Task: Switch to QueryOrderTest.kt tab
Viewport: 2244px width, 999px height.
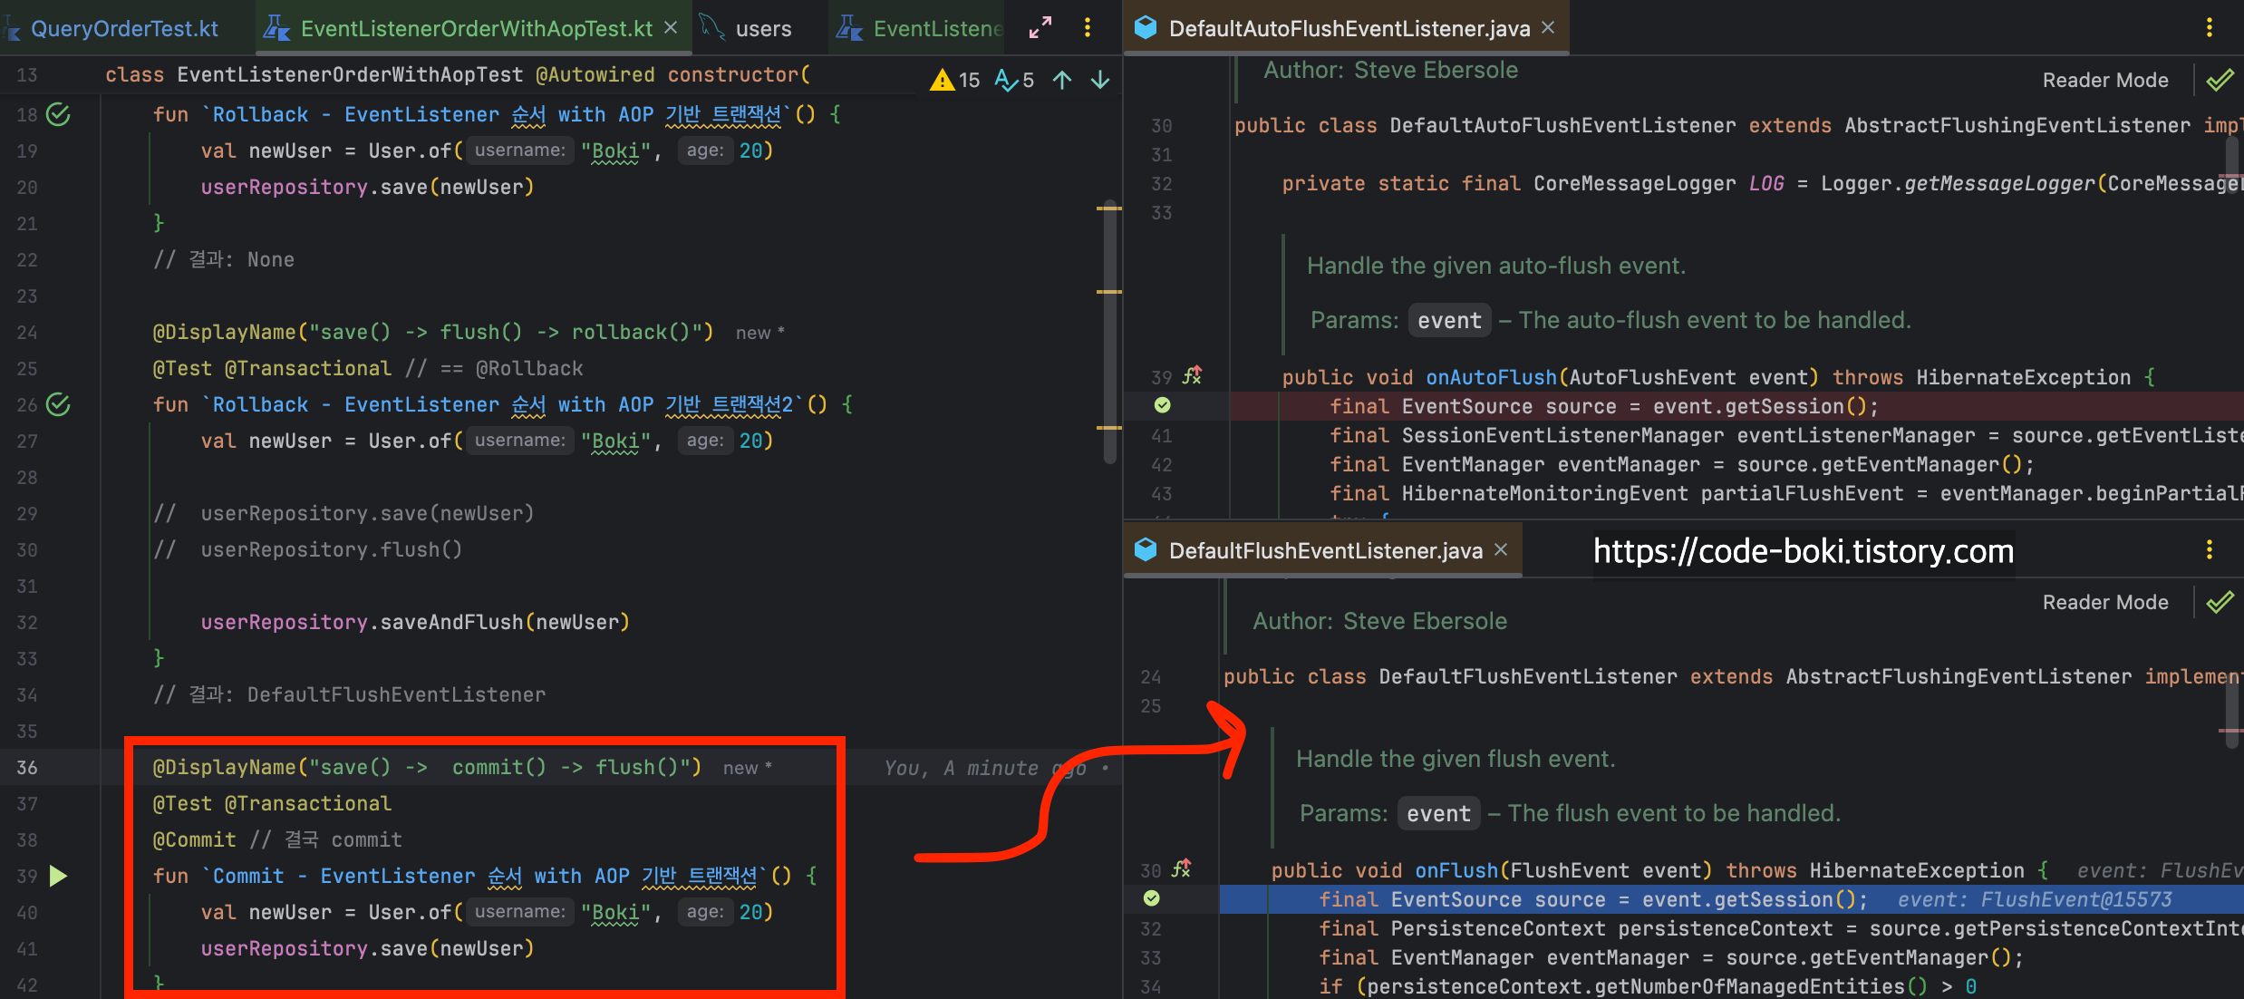Action: pos(124,28)
